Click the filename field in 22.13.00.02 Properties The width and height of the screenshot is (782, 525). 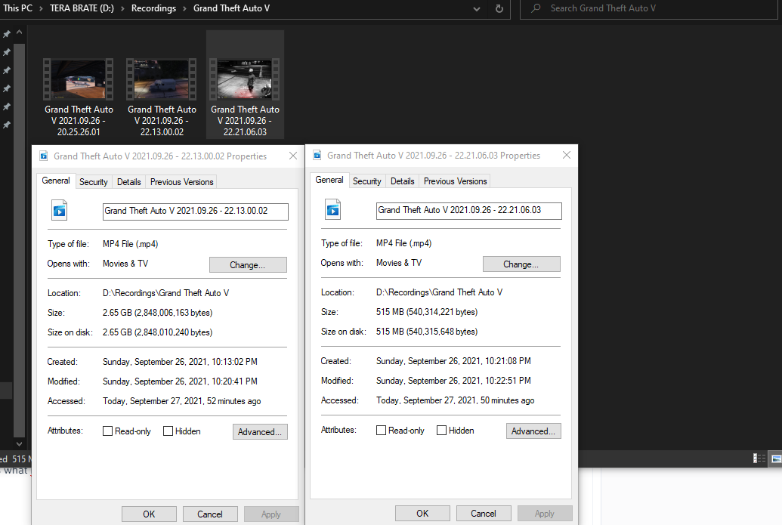(195, 212)
